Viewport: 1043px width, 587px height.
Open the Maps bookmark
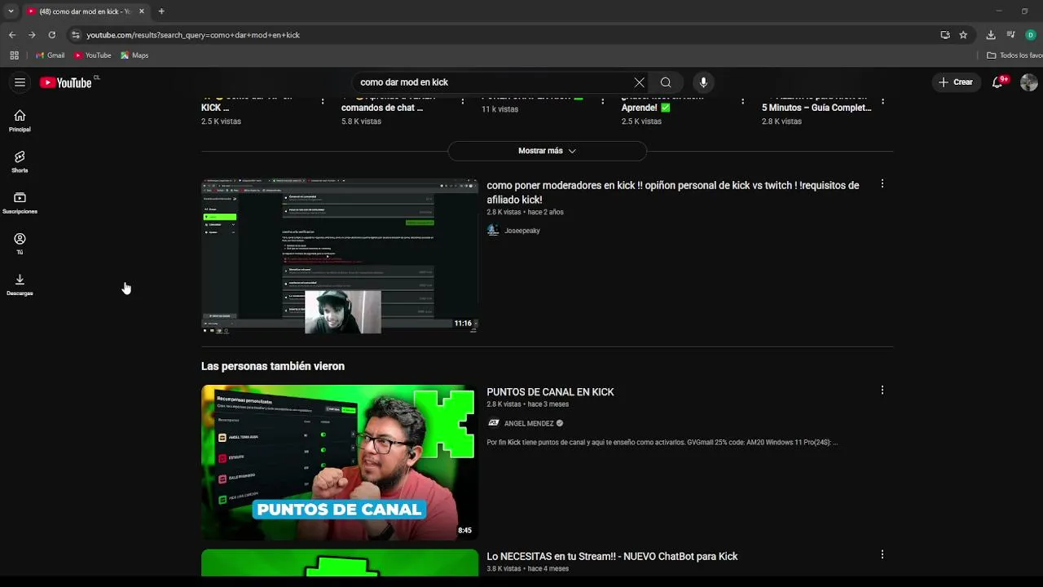tap(134, 55)
